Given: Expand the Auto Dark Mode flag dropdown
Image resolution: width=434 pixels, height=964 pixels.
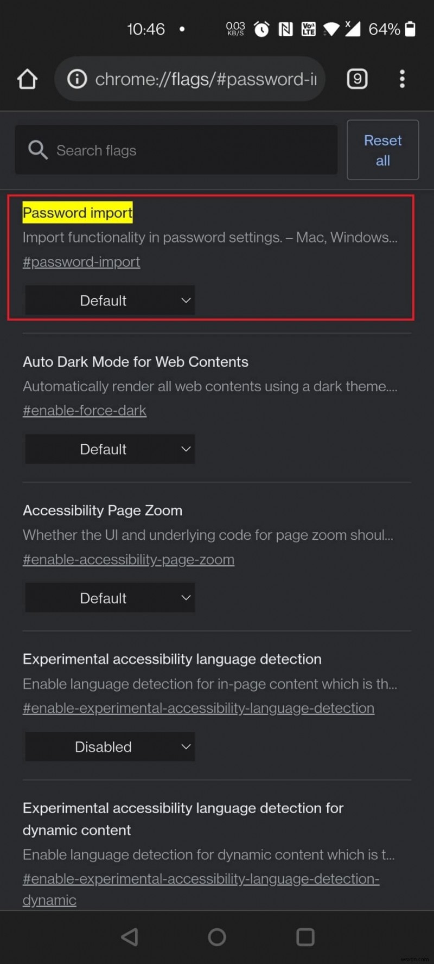Looking at the screenshot, I should pos(110,449).
